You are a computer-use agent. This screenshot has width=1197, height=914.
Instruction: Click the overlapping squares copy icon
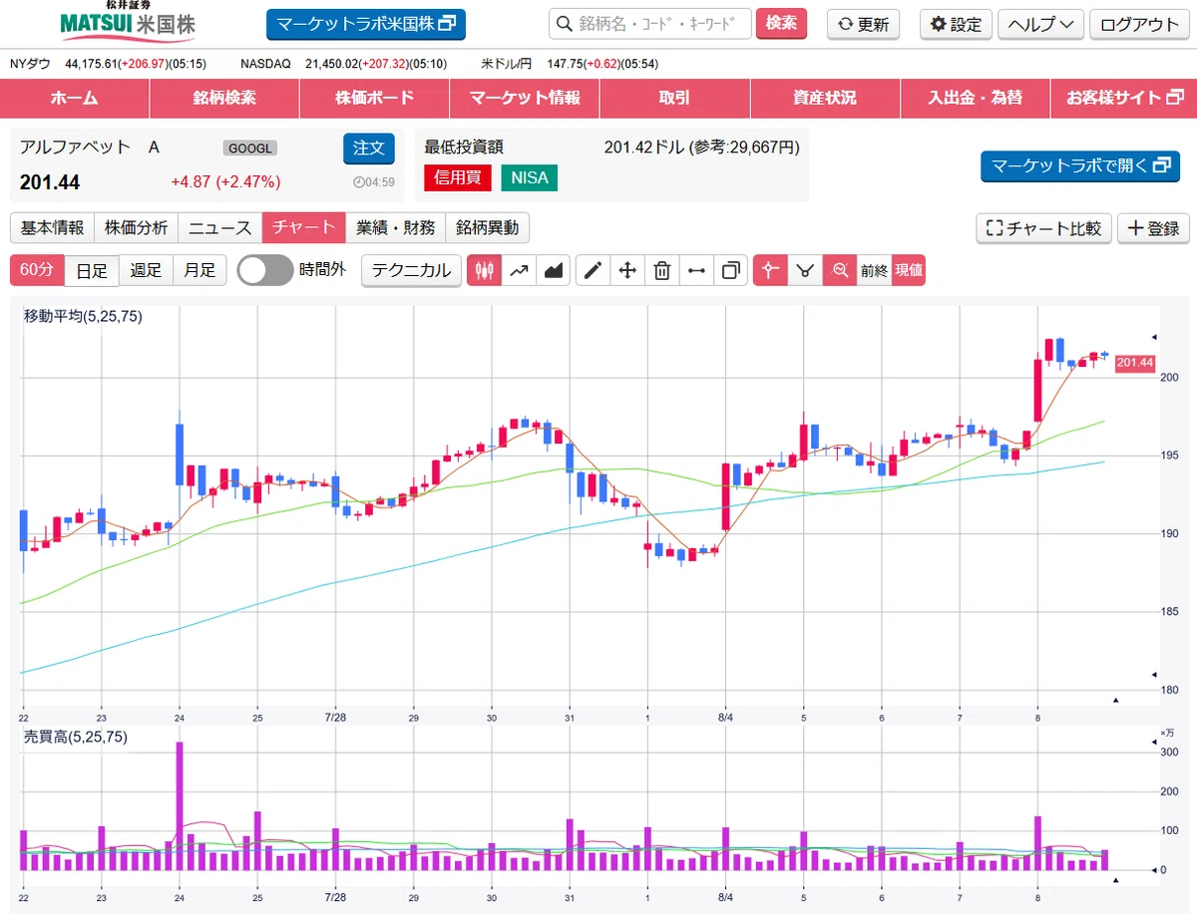coord(731,270)
